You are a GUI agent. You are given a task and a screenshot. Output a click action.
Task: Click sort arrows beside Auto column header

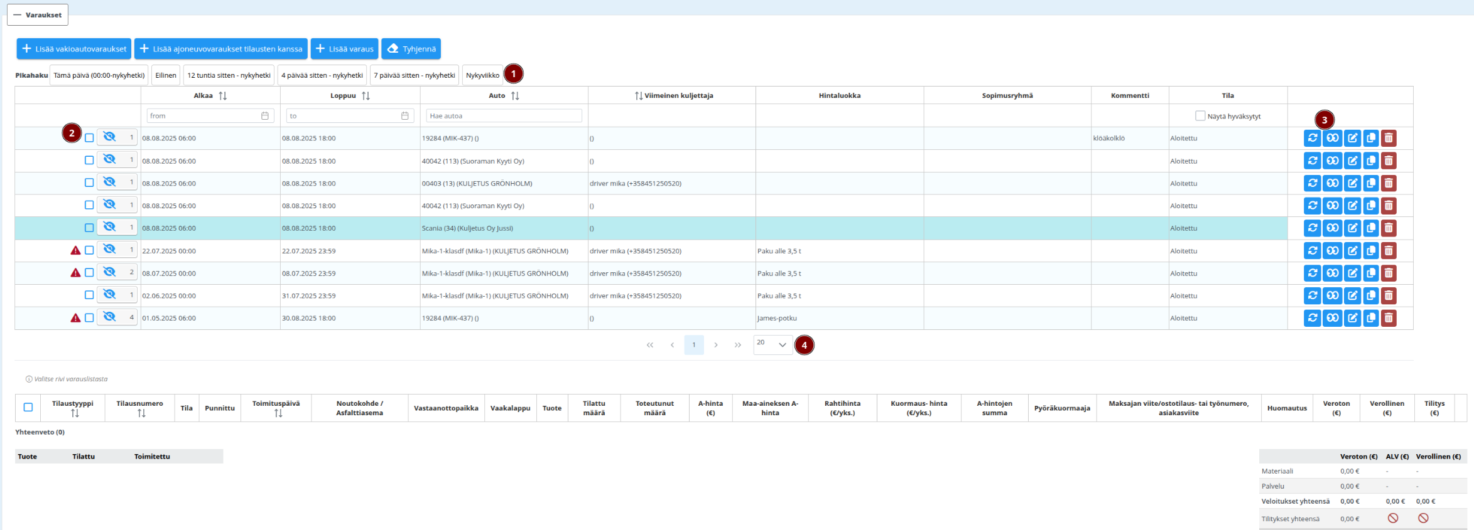click(515, 96)
